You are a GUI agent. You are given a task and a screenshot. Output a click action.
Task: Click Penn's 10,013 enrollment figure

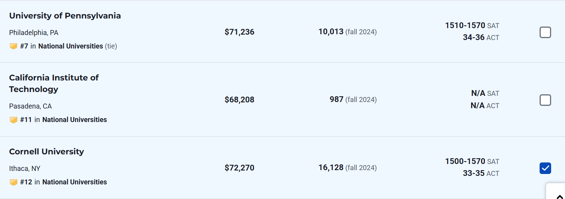point(330,32)
